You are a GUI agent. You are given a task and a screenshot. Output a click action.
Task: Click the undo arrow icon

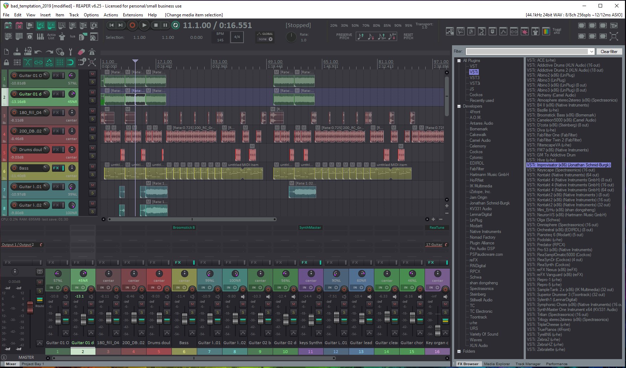pyautogui.click(x=39, y=52)
